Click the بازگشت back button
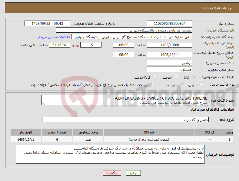Viewport: 239px width, 181px height. click(112, 173)
